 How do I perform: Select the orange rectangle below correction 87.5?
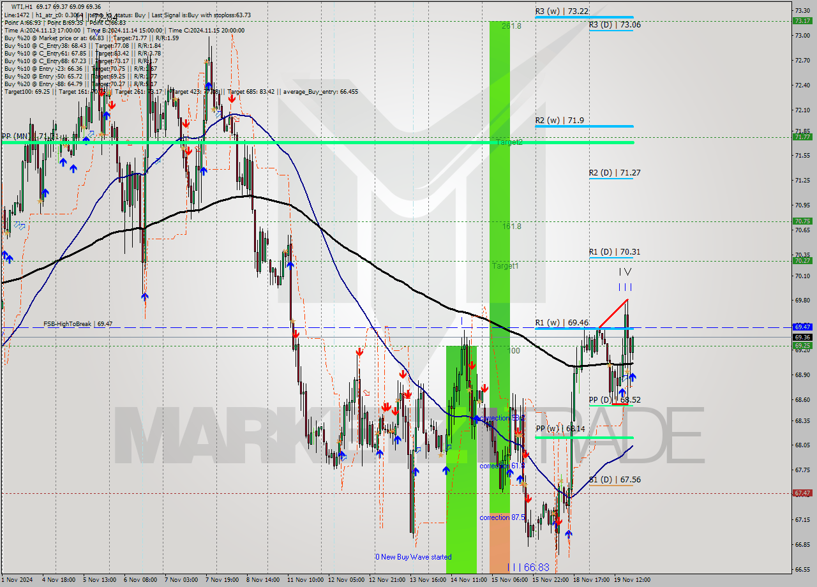[500, 542]
